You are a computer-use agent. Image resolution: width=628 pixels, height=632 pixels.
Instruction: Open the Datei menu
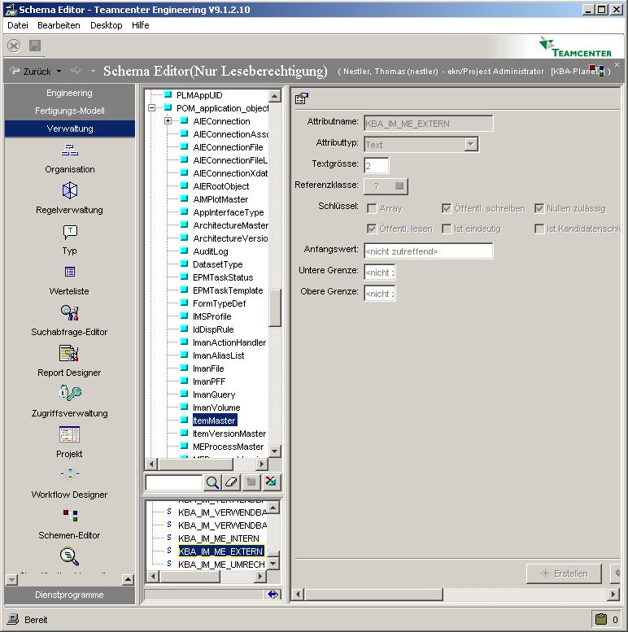18,25
